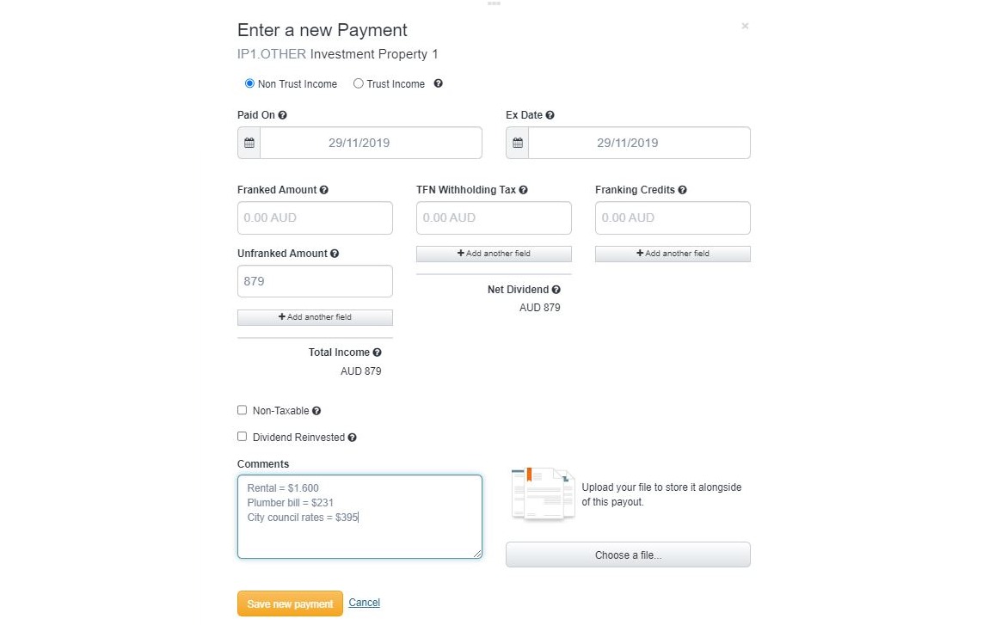Open help for Total Income
The image size is (983, 625).
point(376,352)
